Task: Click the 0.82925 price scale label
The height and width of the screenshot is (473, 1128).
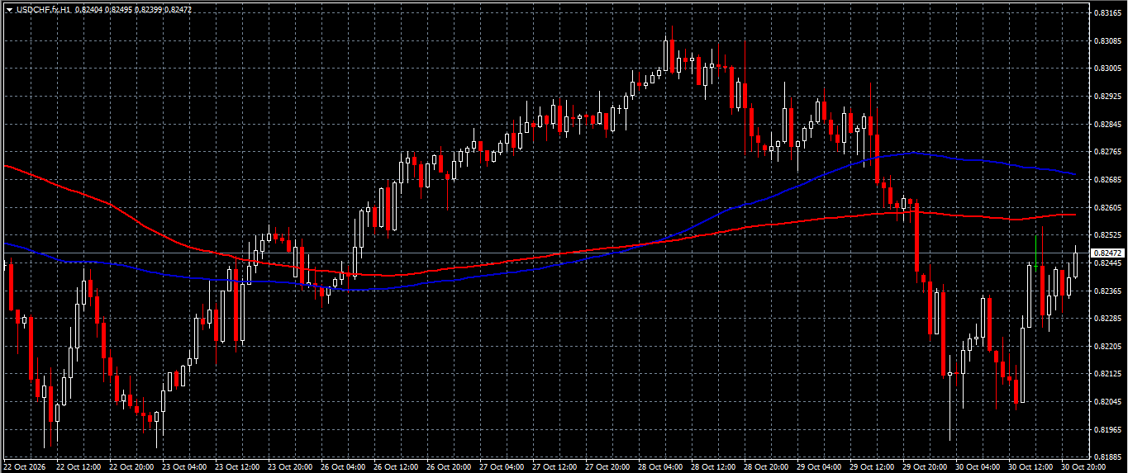Action: 1107,97
